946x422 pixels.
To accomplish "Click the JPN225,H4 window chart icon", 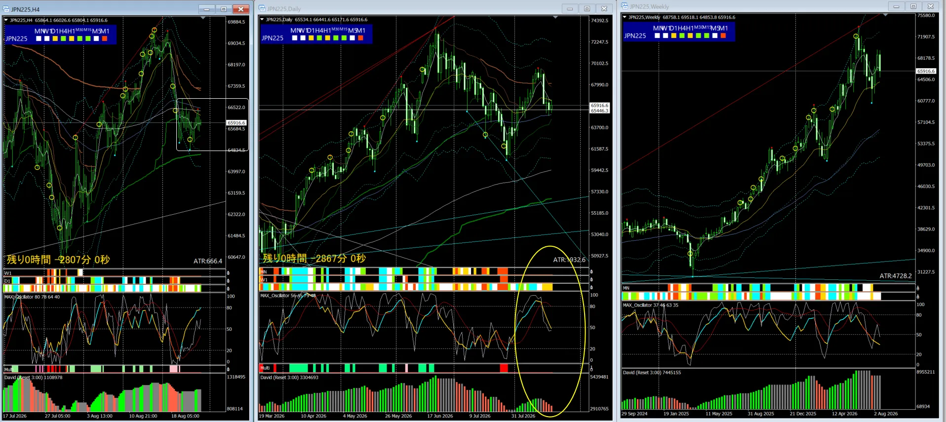I will [x=6, y=9].
